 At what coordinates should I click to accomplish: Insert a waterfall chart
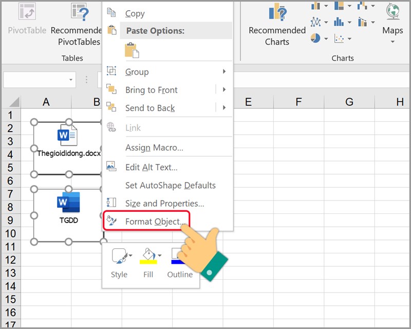(x=362, y=6)
